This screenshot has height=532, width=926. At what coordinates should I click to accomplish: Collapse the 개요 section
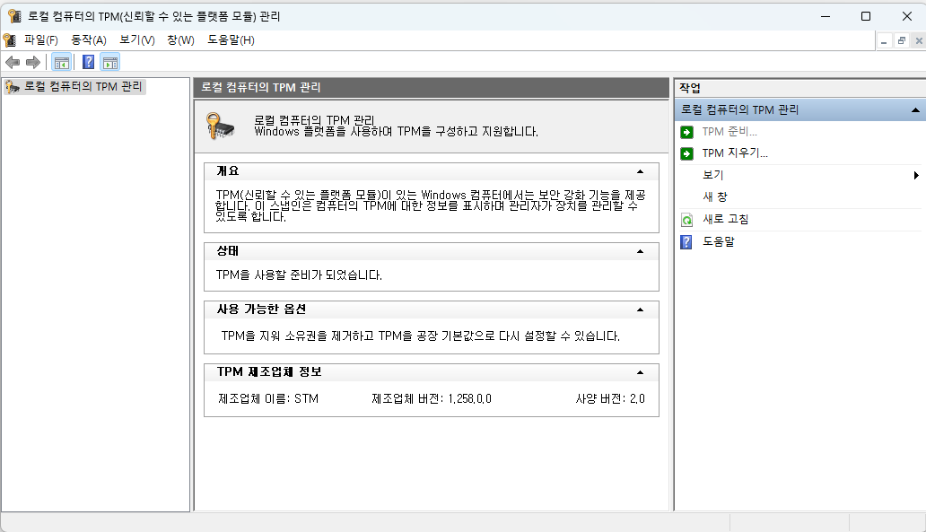[640, 171]
